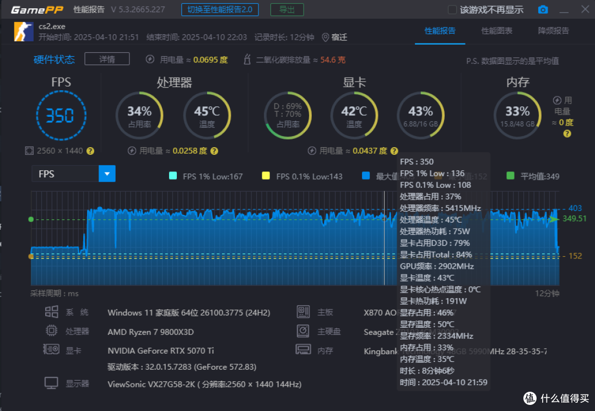Click the 403 maximum value label

pyautogui.click(x=575, y=208)
